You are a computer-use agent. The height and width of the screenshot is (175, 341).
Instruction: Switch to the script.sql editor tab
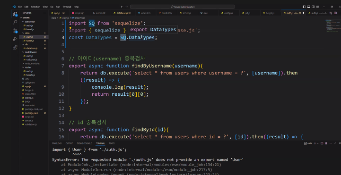(79, 13)
